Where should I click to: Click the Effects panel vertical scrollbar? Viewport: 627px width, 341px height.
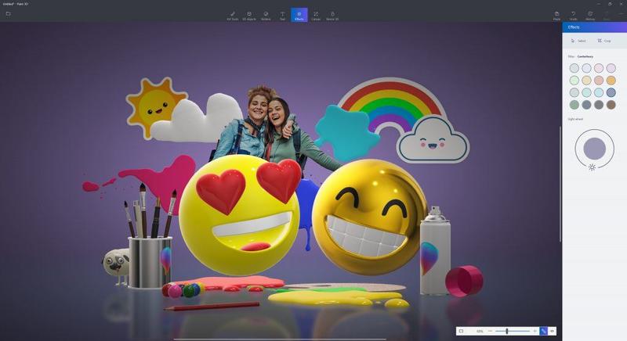coord(560,184)
